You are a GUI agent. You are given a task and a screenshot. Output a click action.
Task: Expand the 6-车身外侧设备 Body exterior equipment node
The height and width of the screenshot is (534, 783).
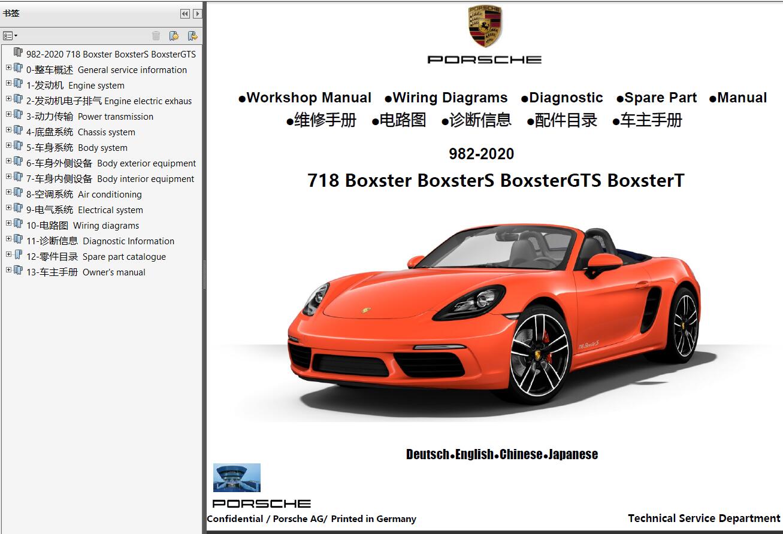[x=8, y=162]
